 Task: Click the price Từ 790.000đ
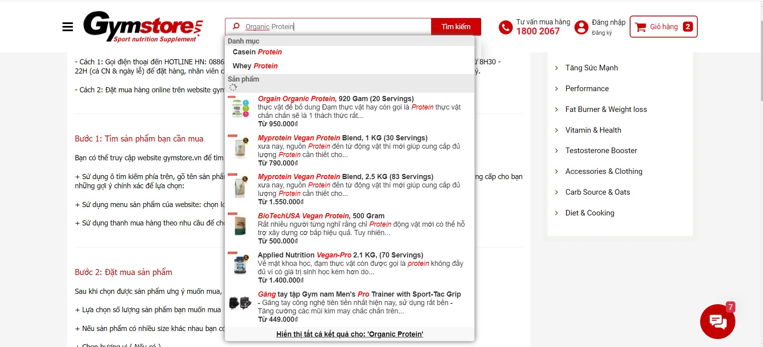(x=278, y=163)
